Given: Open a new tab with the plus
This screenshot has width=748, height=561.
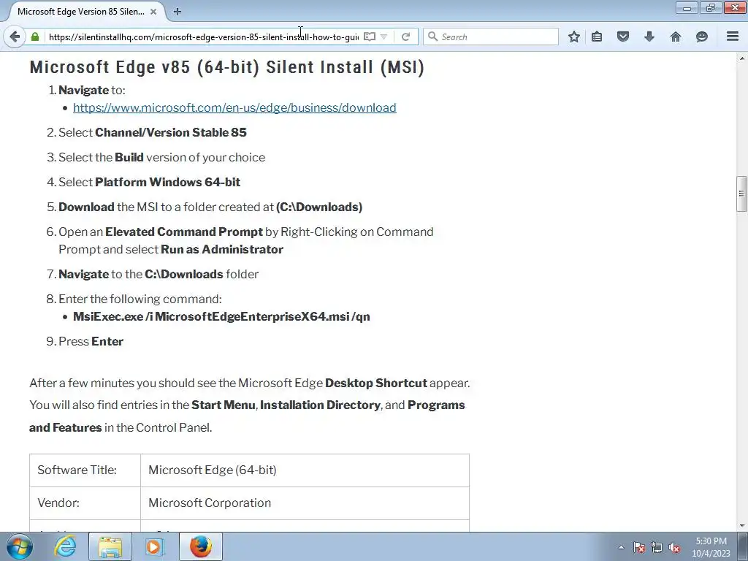Looking at the screenshot, I should pyautogui.click(x=178, y=12).
